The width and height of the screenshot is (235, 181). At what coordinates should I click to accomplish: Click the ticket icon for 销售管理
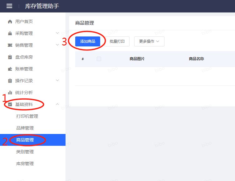(x=10, y=45)
